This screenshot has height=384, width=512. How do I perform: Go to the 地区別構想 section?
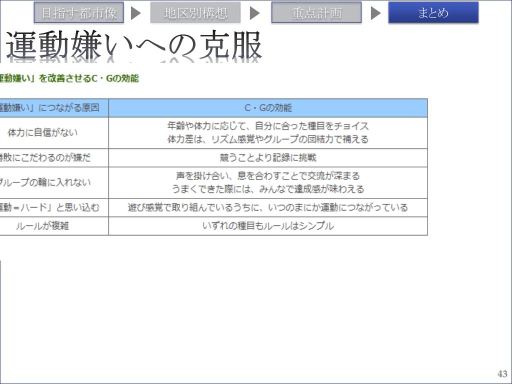tap(195, 12)
